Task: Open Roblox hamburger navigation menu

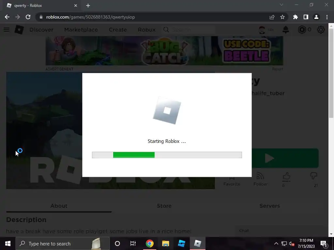Action: 7,30
